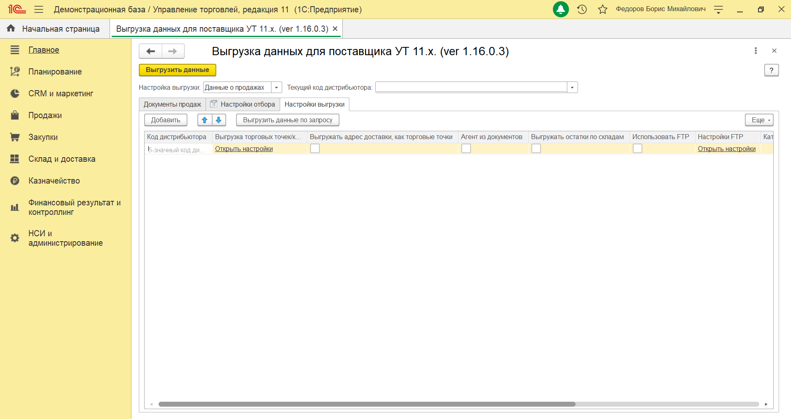The height and width of the screenshot is (419, 791).
Task: Toggle Выгружать остатки по складам checkbox
Action: [x=536, y=149]
